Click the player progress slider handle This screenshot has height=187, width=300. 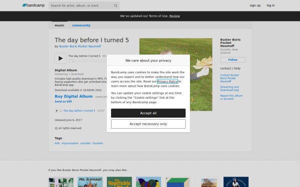tap(71, 61)
